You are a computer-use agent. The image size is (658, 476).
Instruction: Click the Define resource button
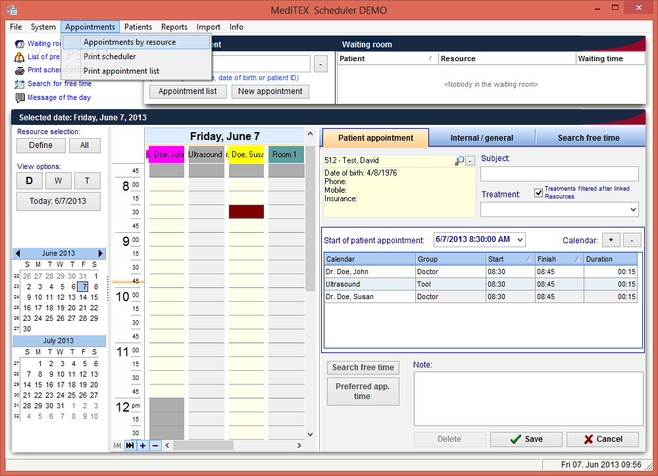click(x=41, y=145)
